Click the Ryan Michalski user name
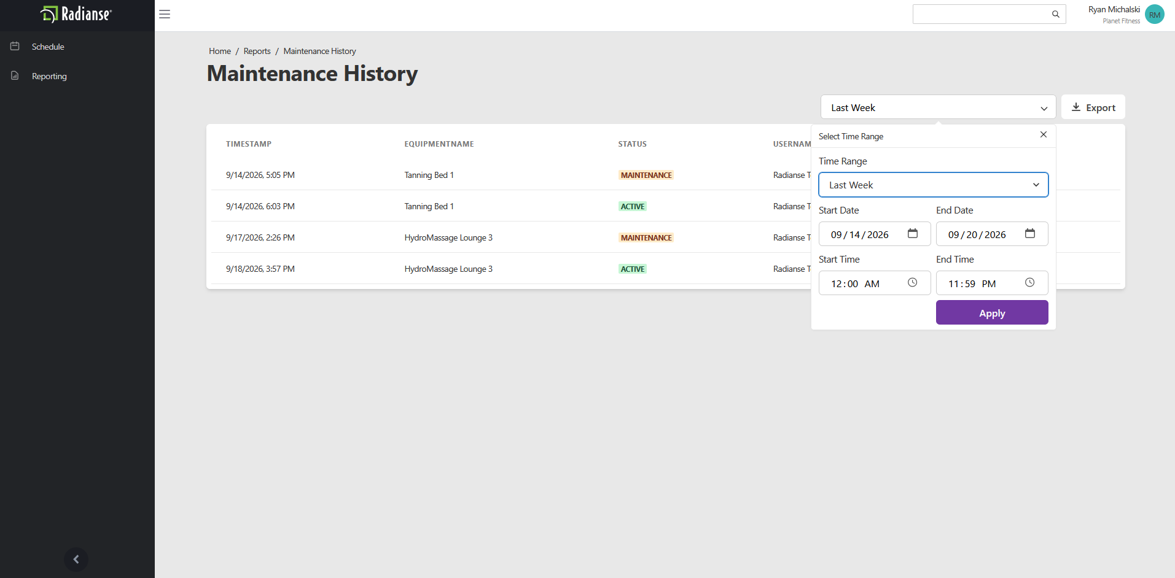 point(1114,9)
